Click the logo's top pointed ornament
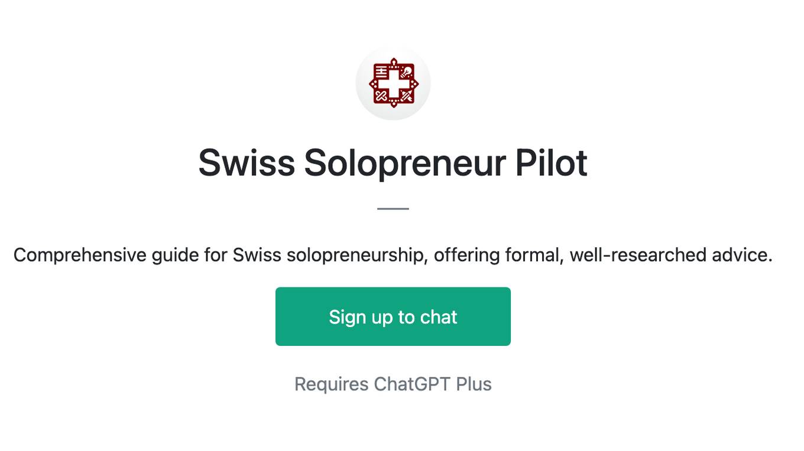Image resolution: width=804 pixels, height=451 pixels. pyautogui.click(x=394, y=61)
